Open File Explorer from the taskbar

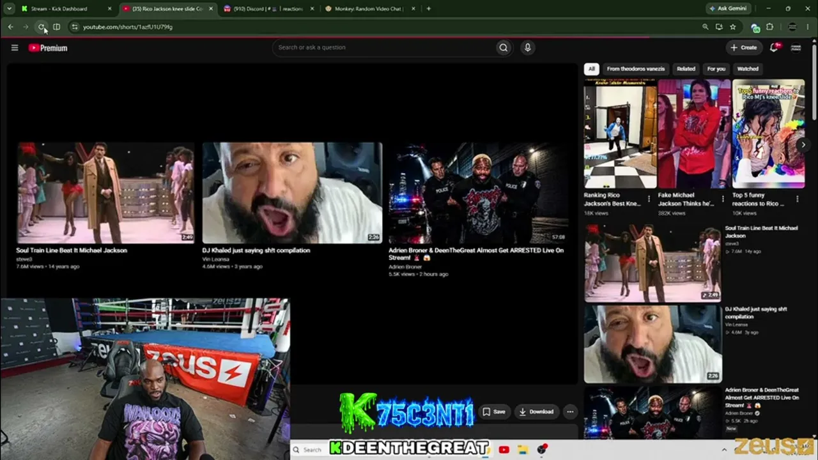(x=522, y=450)
